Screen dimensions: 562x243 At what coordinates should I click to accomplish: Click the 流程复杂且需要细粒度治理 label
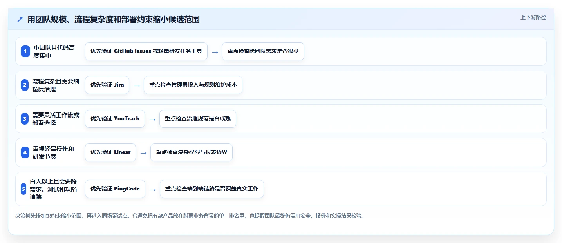(x=56, y=85)
